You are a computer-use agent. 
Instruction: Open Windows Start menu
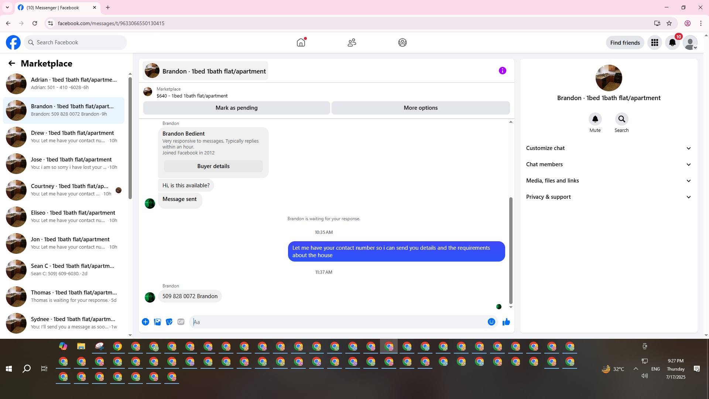(x=9, y=368)
